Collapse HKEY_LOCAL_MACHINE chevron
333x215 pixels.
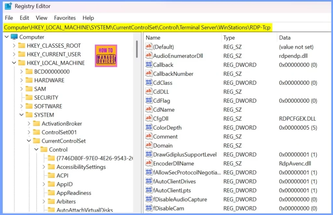pos(14,63)
